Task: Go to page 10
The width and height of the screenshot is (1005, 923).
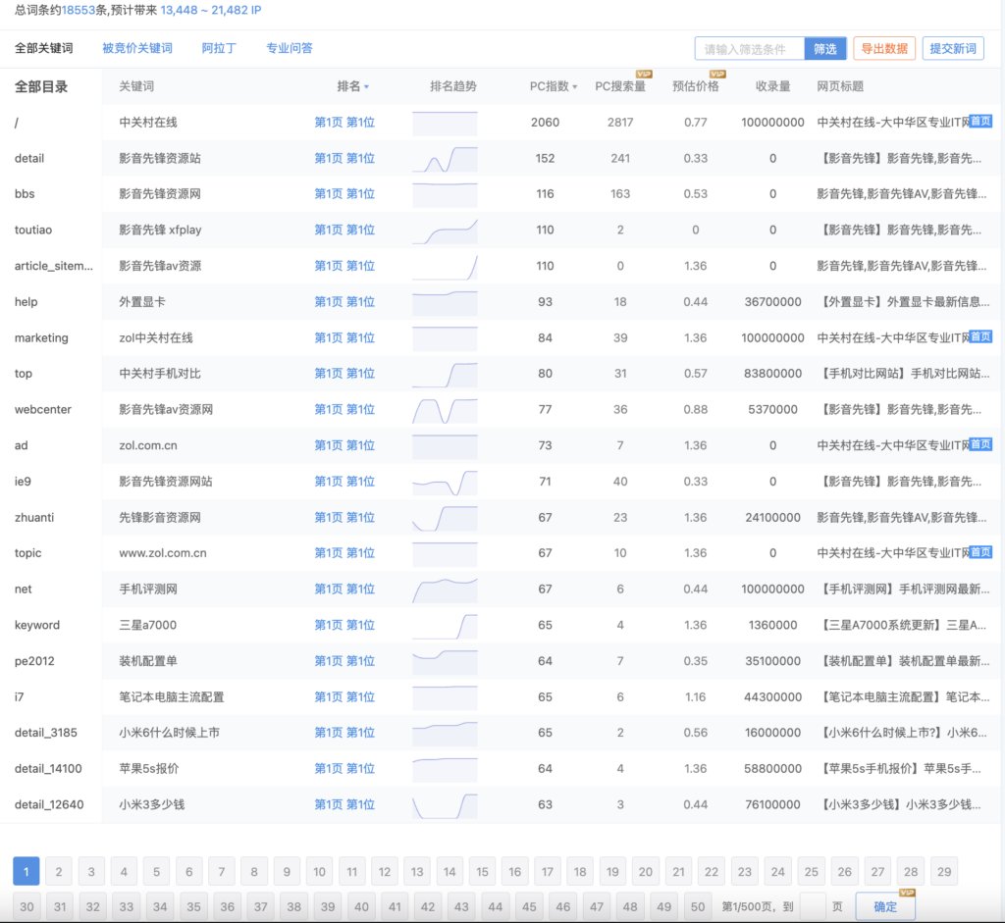Action: 319,871
